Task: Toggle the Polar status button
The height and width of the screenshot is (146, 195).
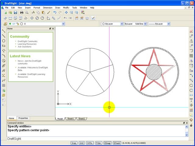Action: pyautogui.click(x=98, y=143)
